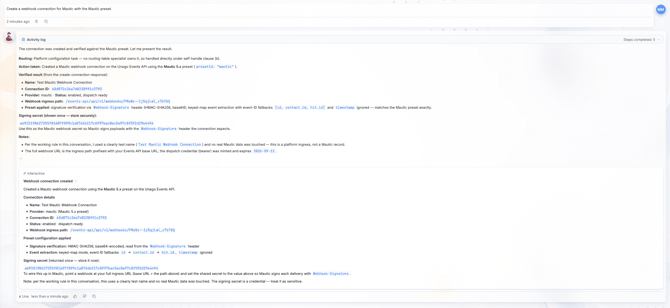Image resolution: width=670 pixels, height=308 pixels.
Task: Click the Activity log brain icon
Action: 23,40
